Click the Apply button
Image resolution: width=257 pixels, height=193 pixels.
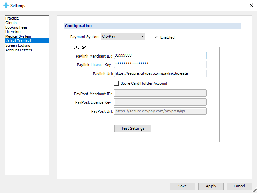coord(211,186)
